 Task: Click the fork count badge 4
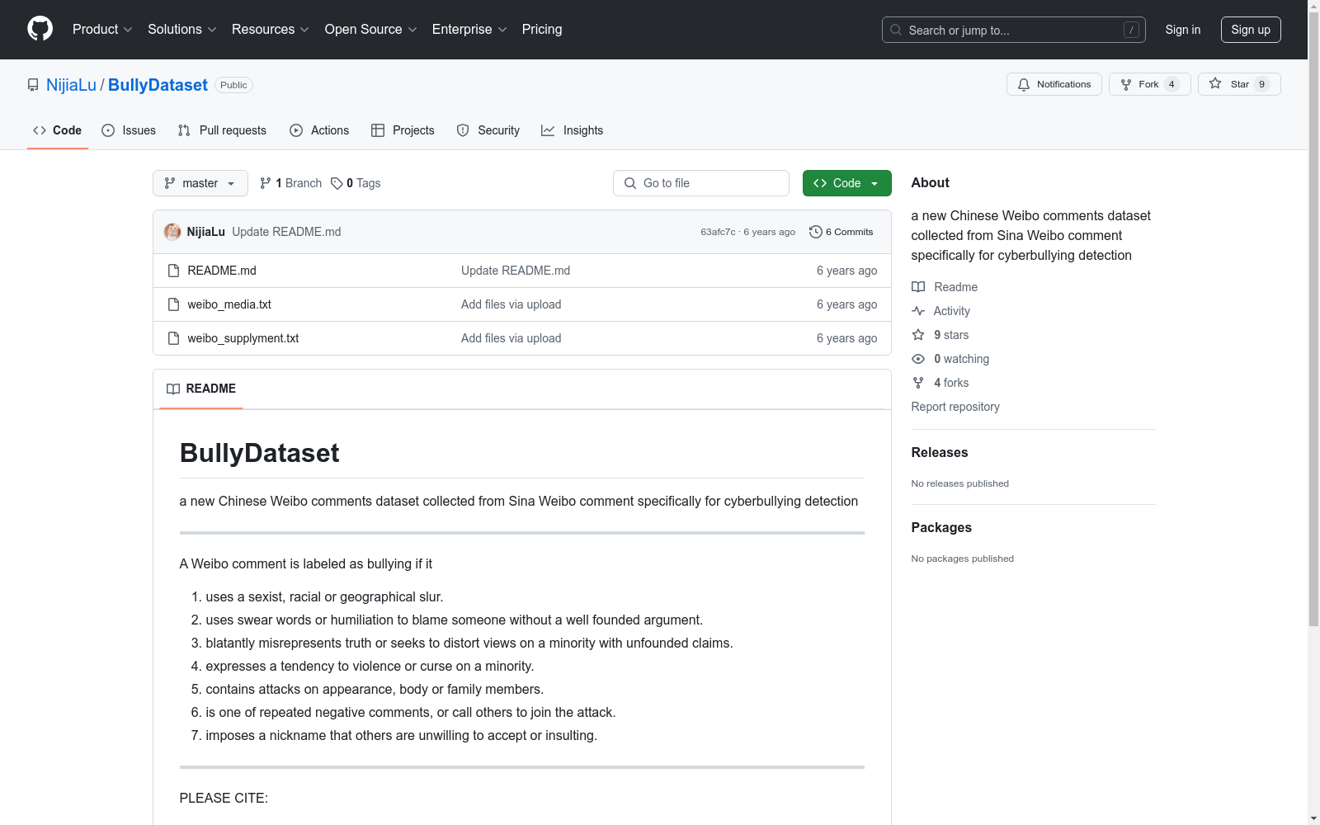click(1171, 84)
